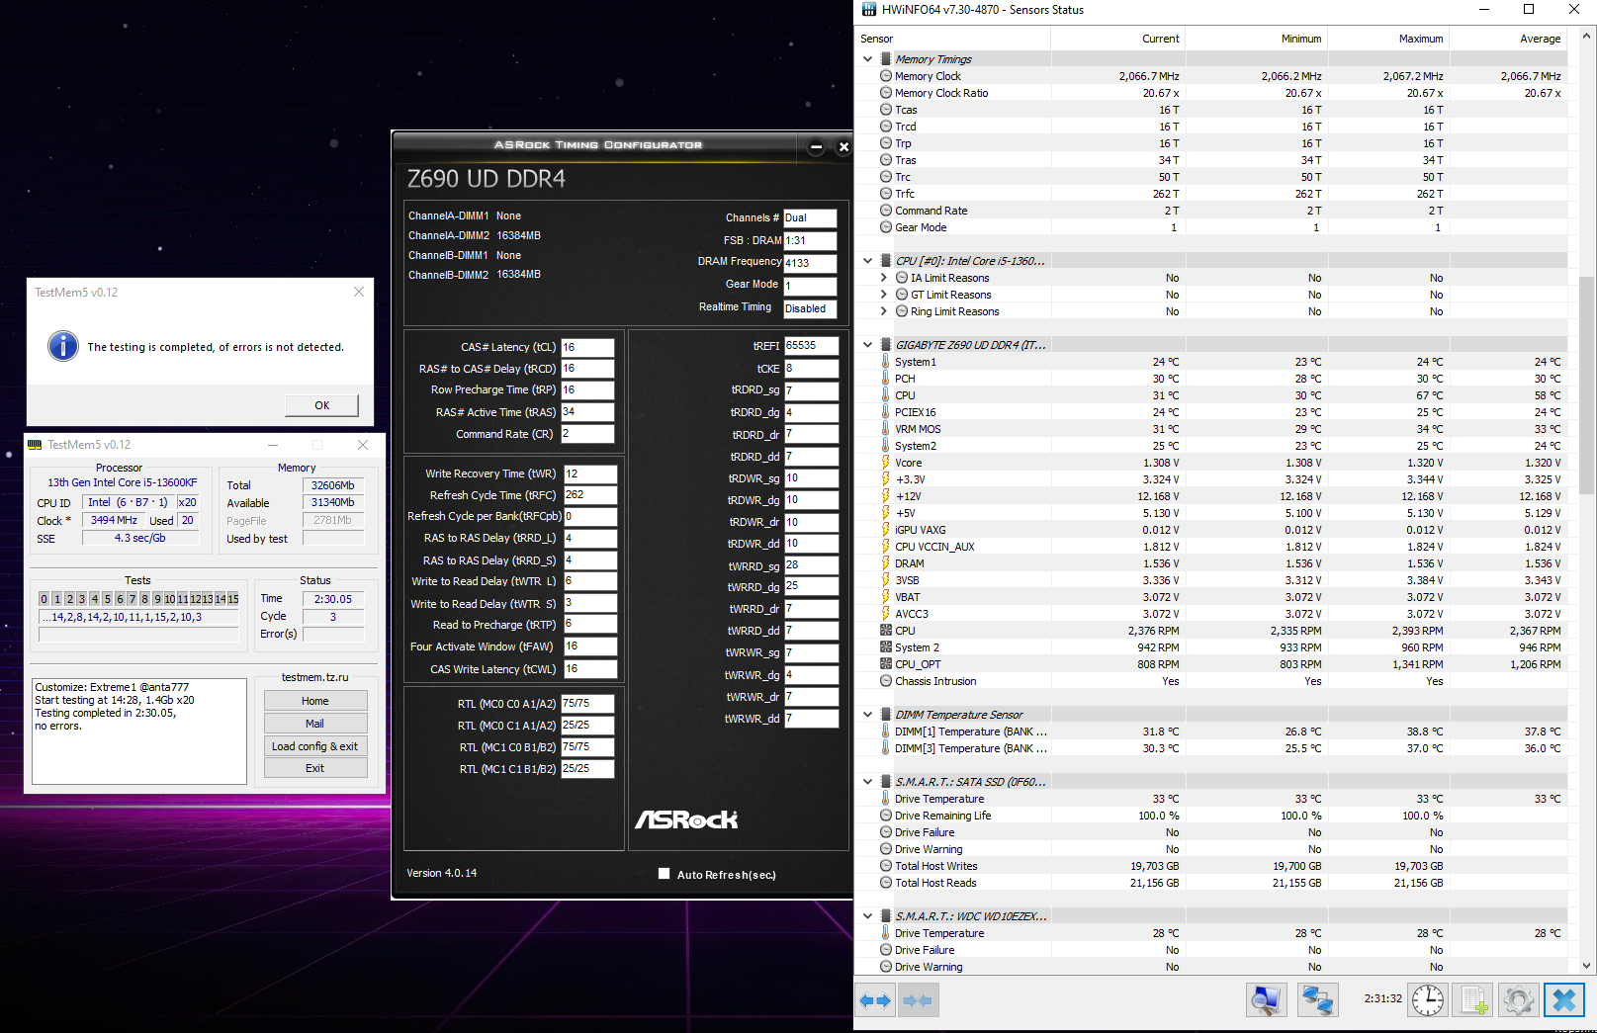1597x1033 pixels.
Task: Click the fan icon beside CPU_OPT
Action: (886, 664)
